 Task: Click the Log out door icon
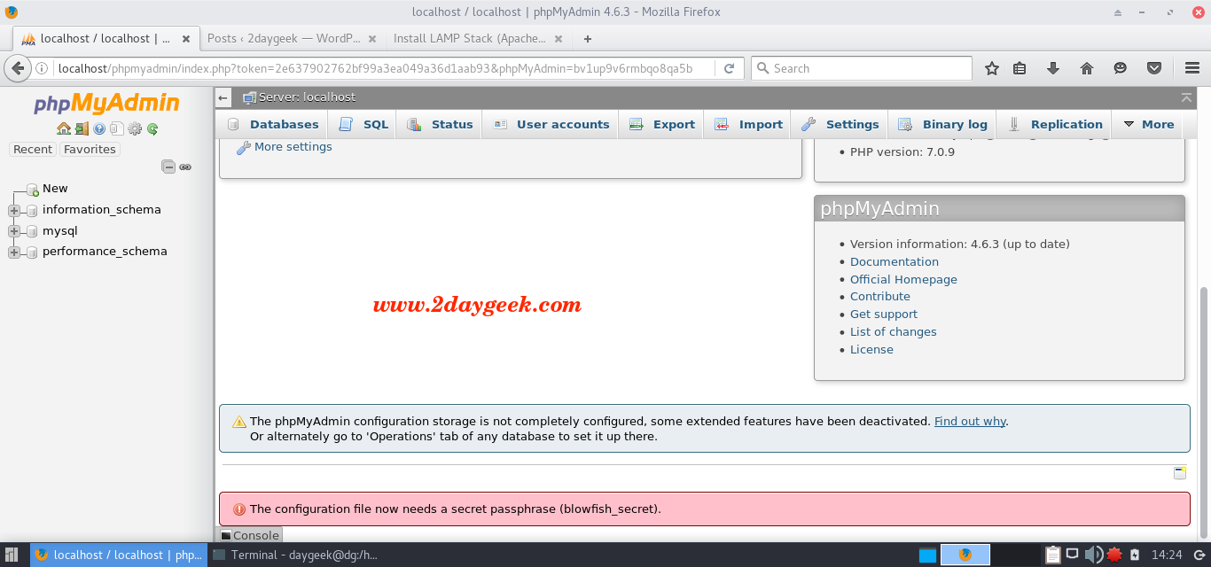(82, 128)
